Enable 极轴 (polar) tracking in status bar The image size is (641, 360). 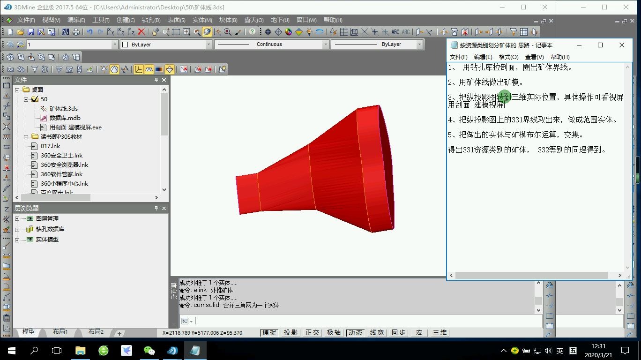pos(334,333)
